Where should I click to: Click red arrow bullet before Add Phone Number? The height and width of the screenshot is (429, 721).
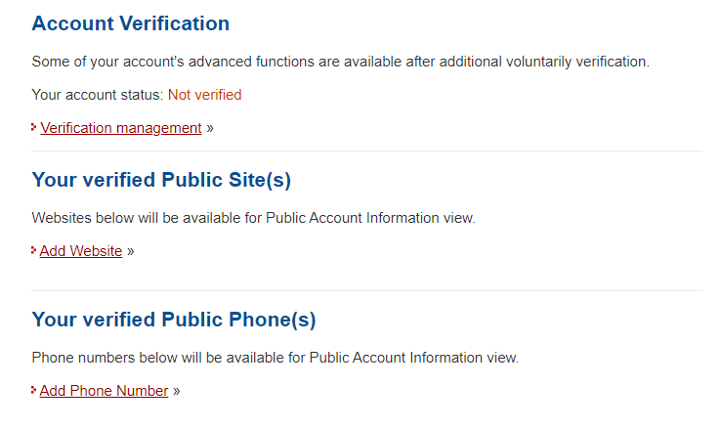[34, 391]
